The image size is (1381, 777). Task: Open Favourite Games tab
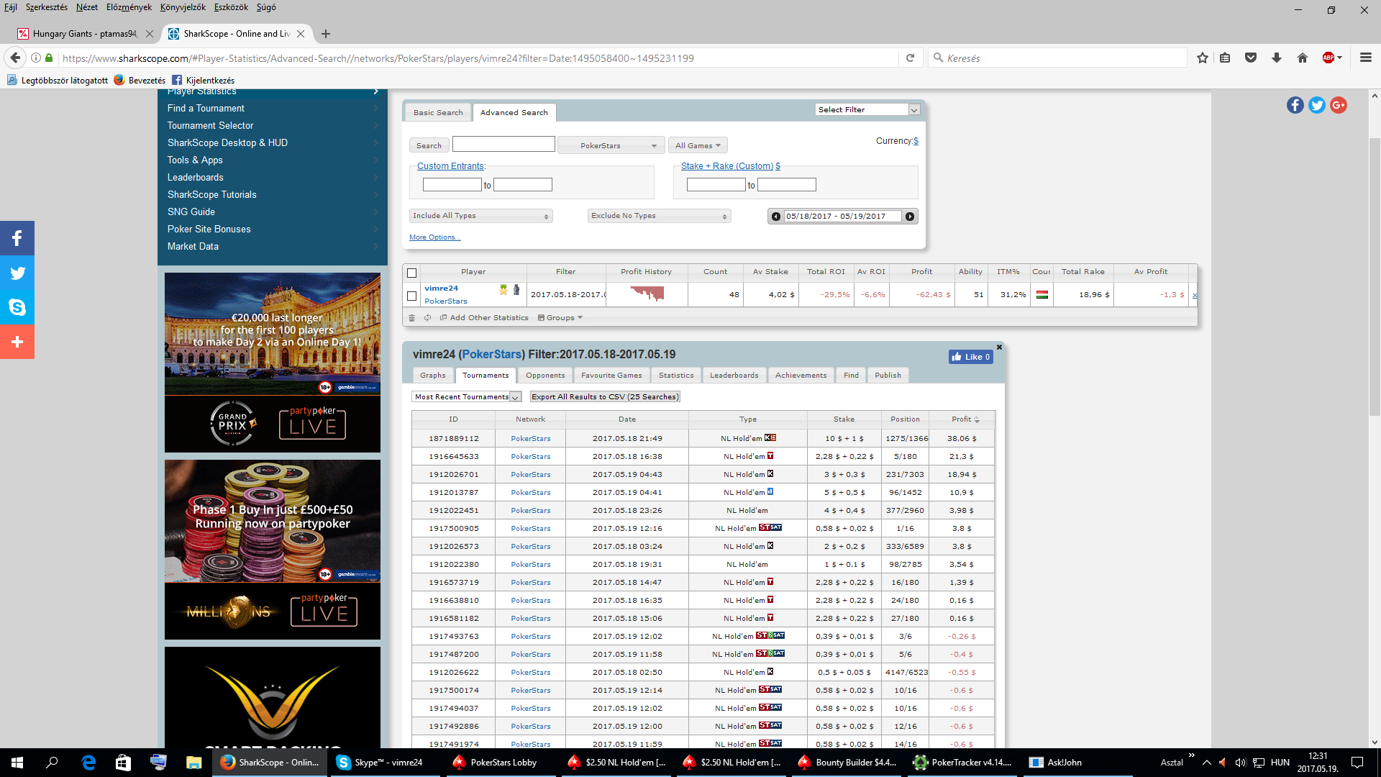611,376
